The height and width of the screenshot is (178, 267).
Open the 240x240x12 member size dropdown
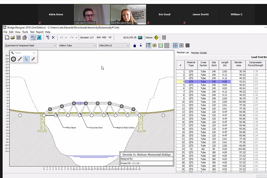pyautogui.click(x=114, y=46)
